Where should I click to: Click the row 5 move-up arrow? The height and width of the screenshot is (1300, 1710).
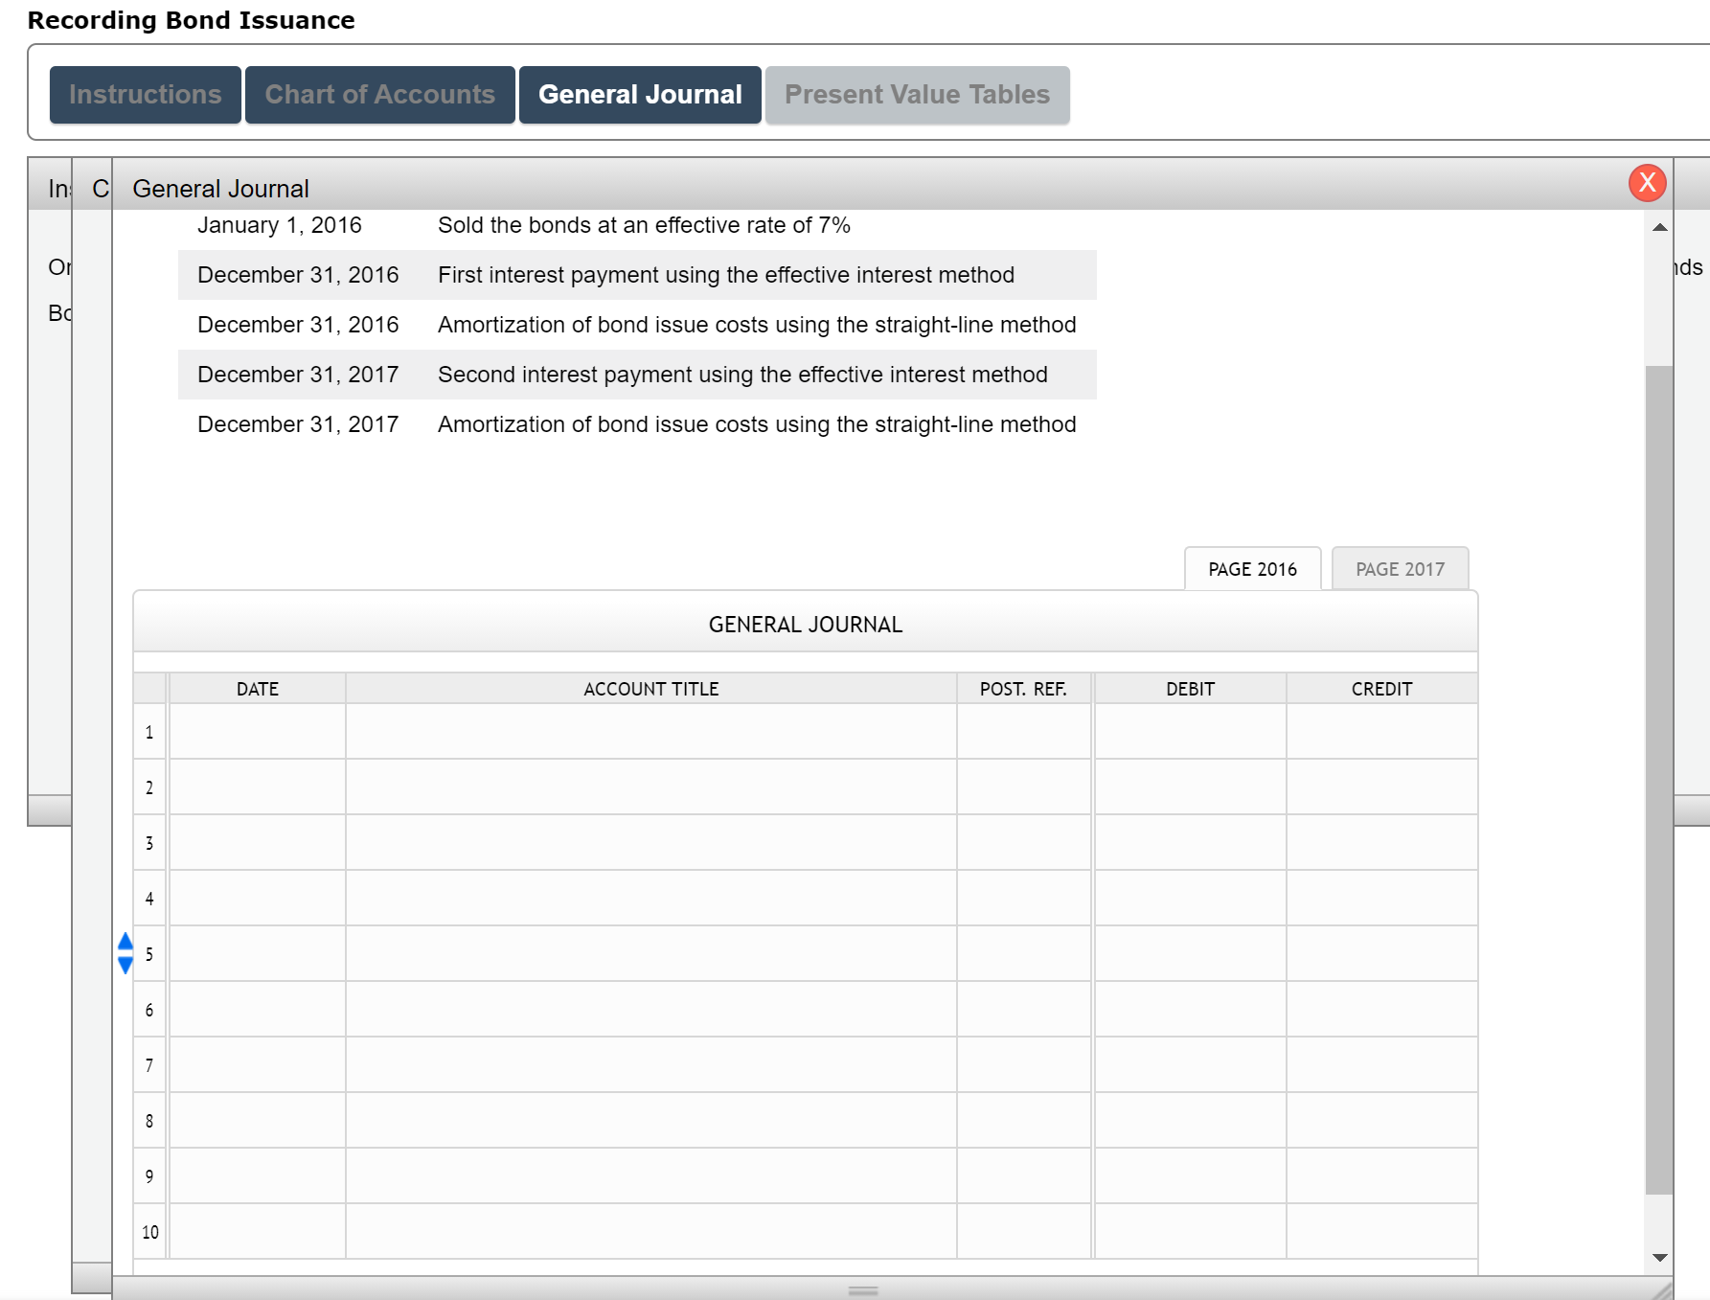(125, 942)
